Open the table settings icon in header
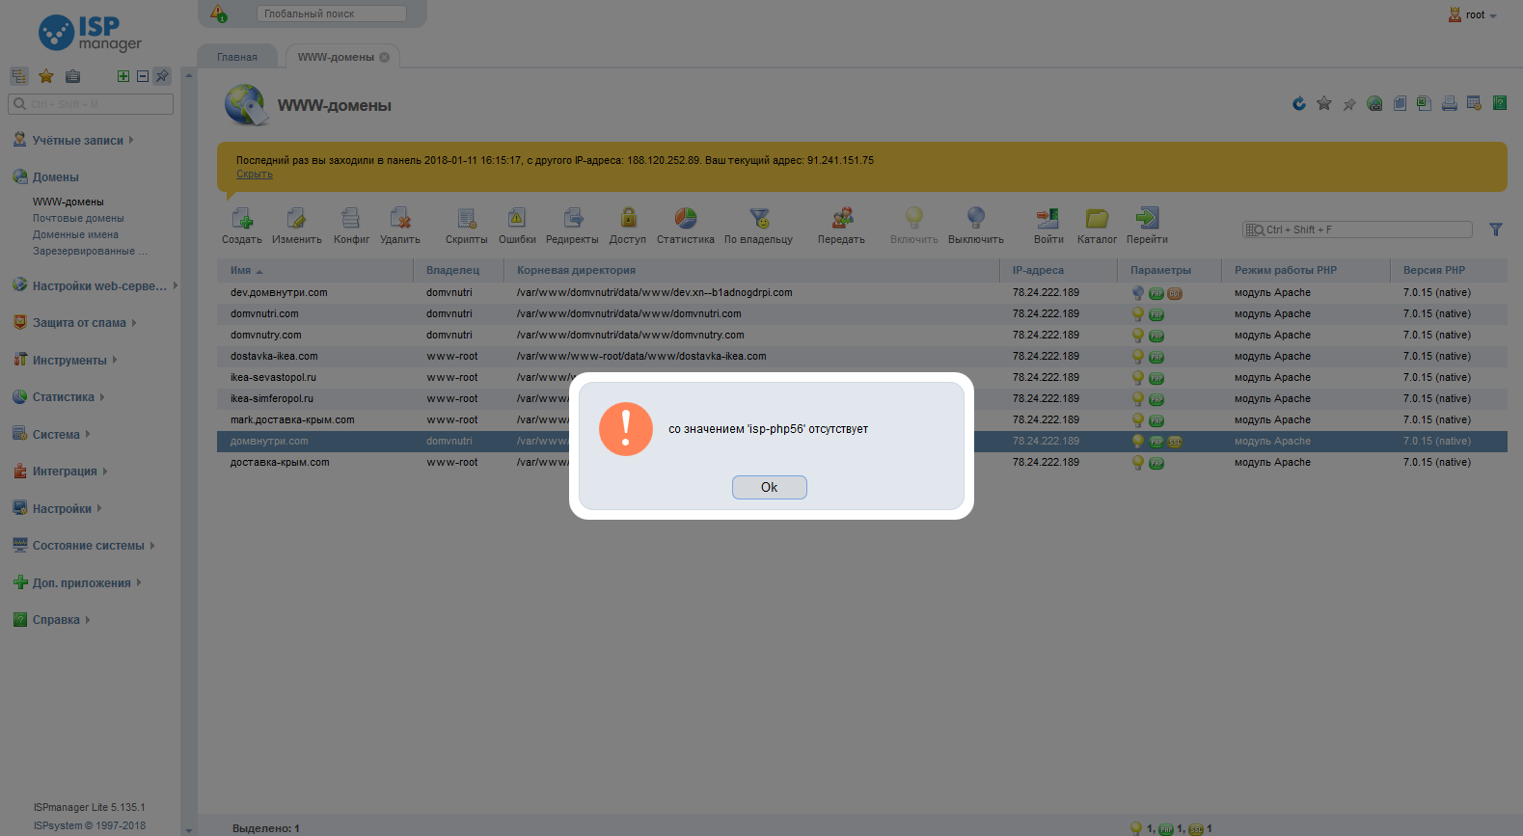1523x836 pixels. [x=1474, y=103]
